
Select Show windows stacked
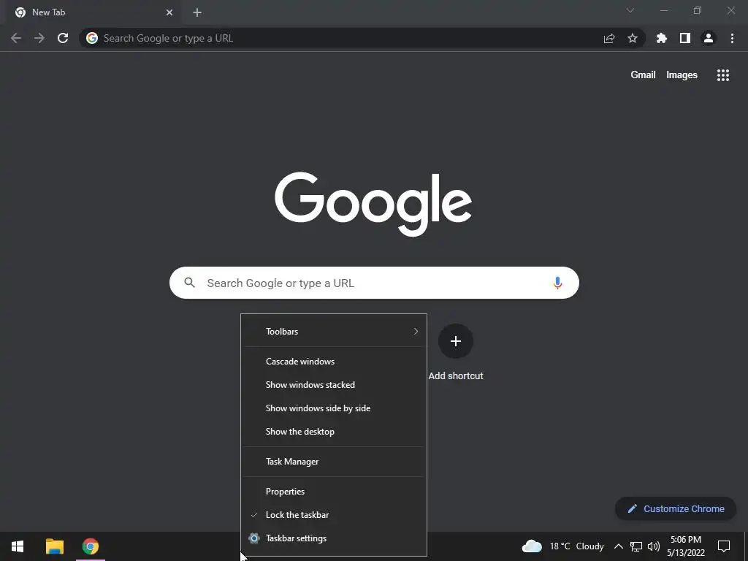click(334, 384)
